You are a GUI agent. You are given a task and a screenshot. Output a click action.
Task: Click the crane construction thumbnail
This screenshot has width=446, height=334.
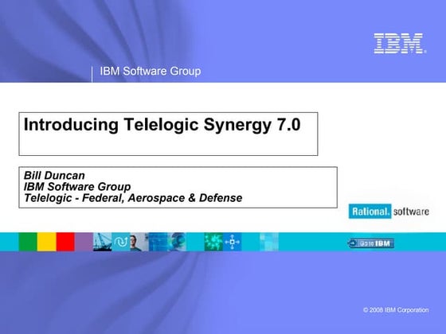(x=103, y=242)
